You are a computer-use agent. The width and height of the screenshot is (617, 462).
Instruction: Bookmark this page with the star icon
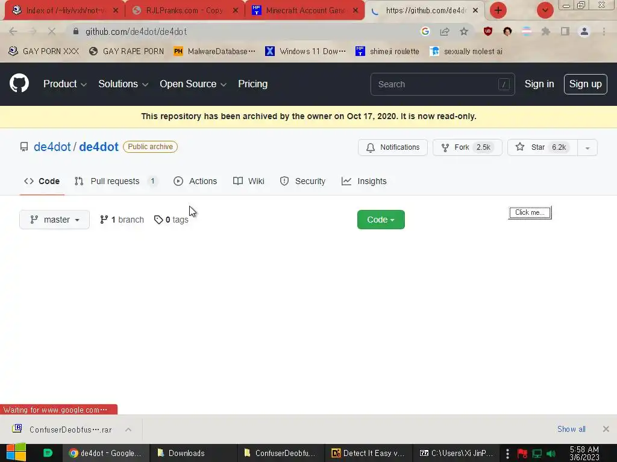(464, 31)
